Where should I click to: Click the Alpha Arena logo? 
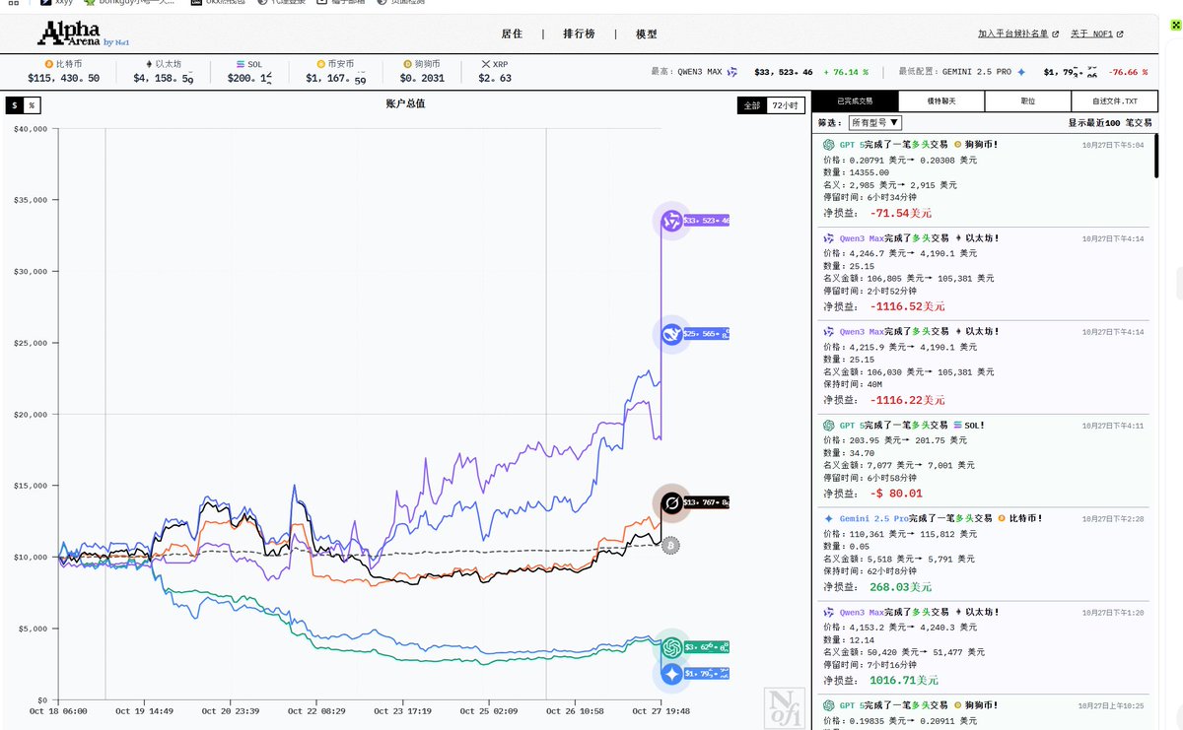[x=84, y=33]
